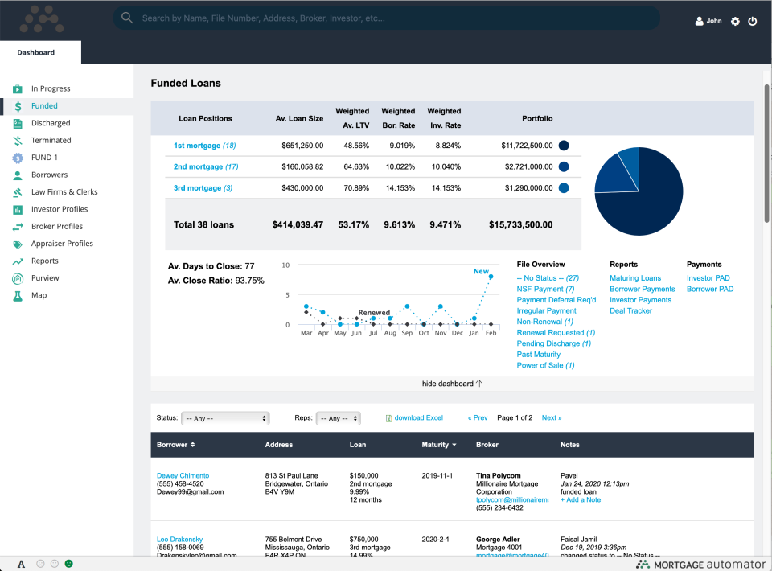The image size is (772, 571).
Task: Open Borrowers from the sidebar
Action: tap(16, 175)
